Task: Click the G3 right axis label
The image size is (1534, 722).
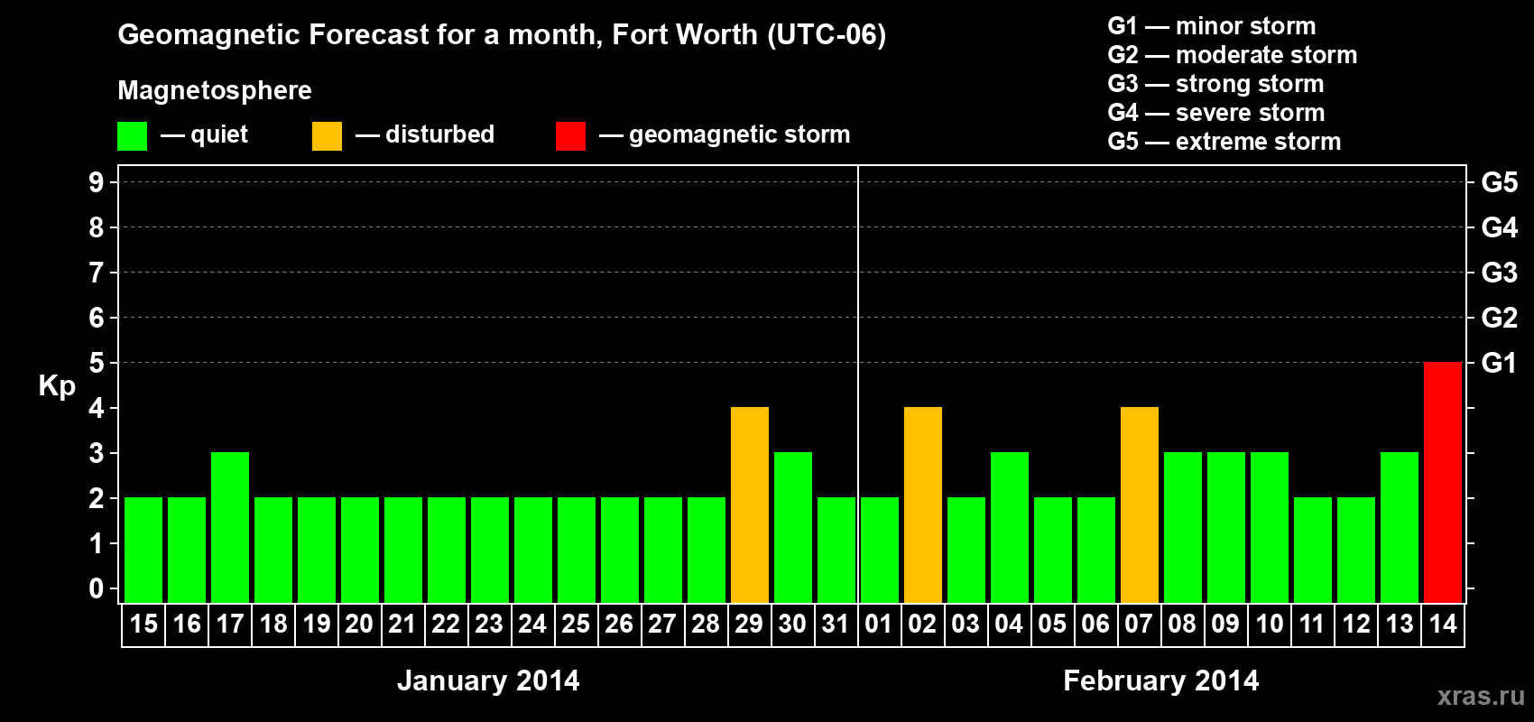Action: pos(1499,273)
